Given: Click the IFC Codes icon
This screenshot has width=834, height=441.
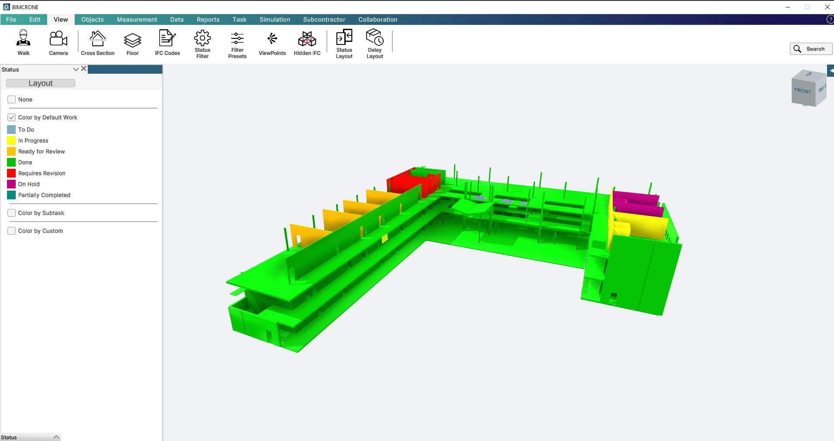Looking at the screenshot, I should click(167, 43).
